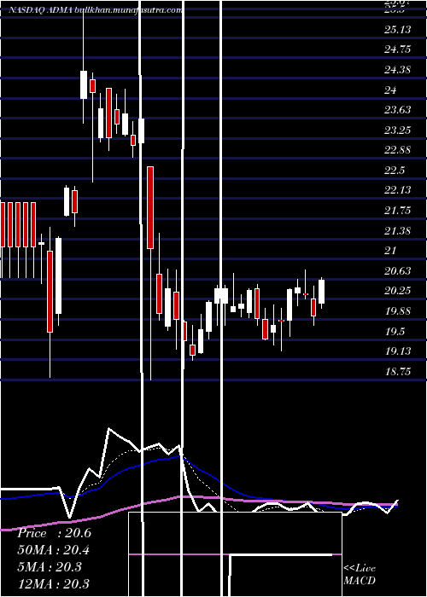Screen dimensions: 427x597
Task: Click the tall red candlestick dropping from 22.5
Action: pyautogui.click(x=150, y=207)
